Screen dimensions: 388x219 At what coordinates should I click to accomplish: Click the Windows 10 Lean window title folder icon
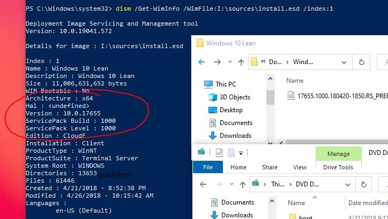pyautogui.click(x=200, y=43)
